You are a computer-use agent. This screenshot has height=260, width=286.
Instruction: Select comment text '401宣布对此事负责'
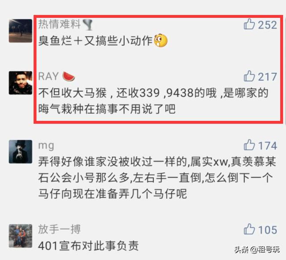point(88,246)
